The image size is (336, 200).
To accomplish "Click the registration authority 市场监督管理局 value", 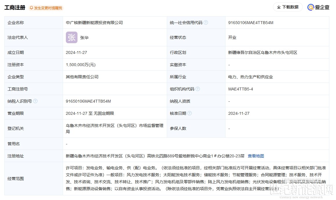I will [115, 128].
